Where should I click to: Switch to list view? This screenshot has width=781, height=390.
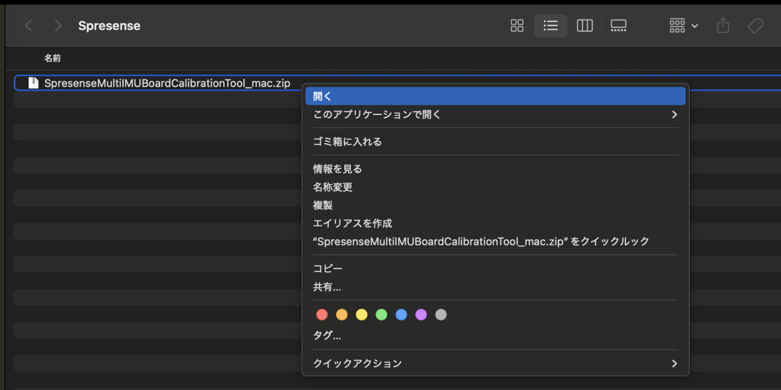[x=551, y=26]
